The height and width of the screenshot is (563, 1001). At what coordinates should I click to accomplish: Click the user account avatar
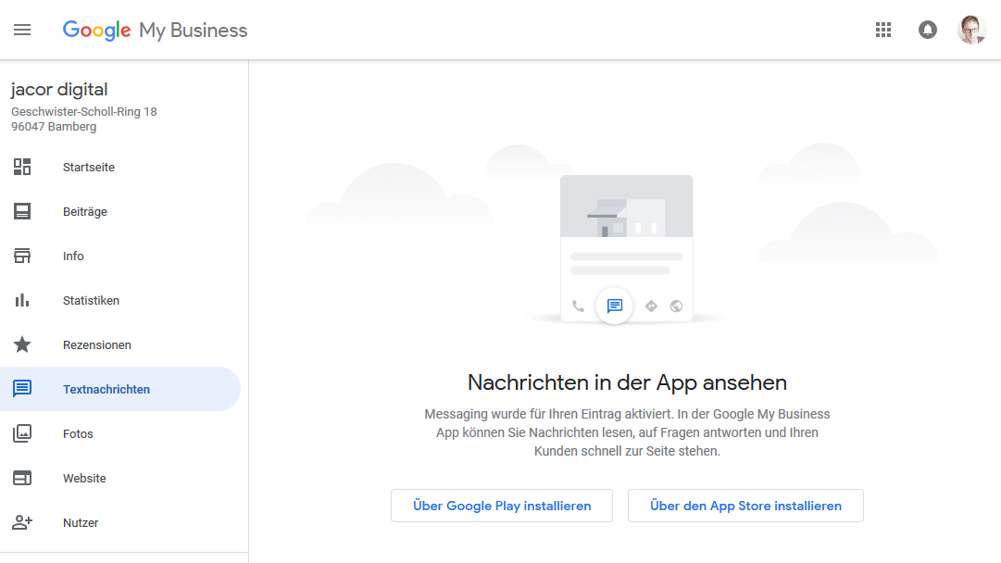pyautogui.click(x=971, y=30)
